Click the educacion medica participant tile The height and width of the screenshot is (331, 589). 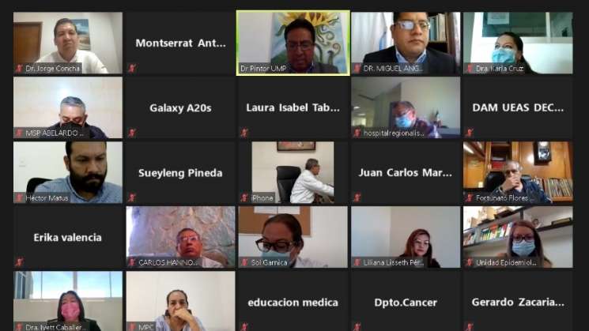point(293,301)
